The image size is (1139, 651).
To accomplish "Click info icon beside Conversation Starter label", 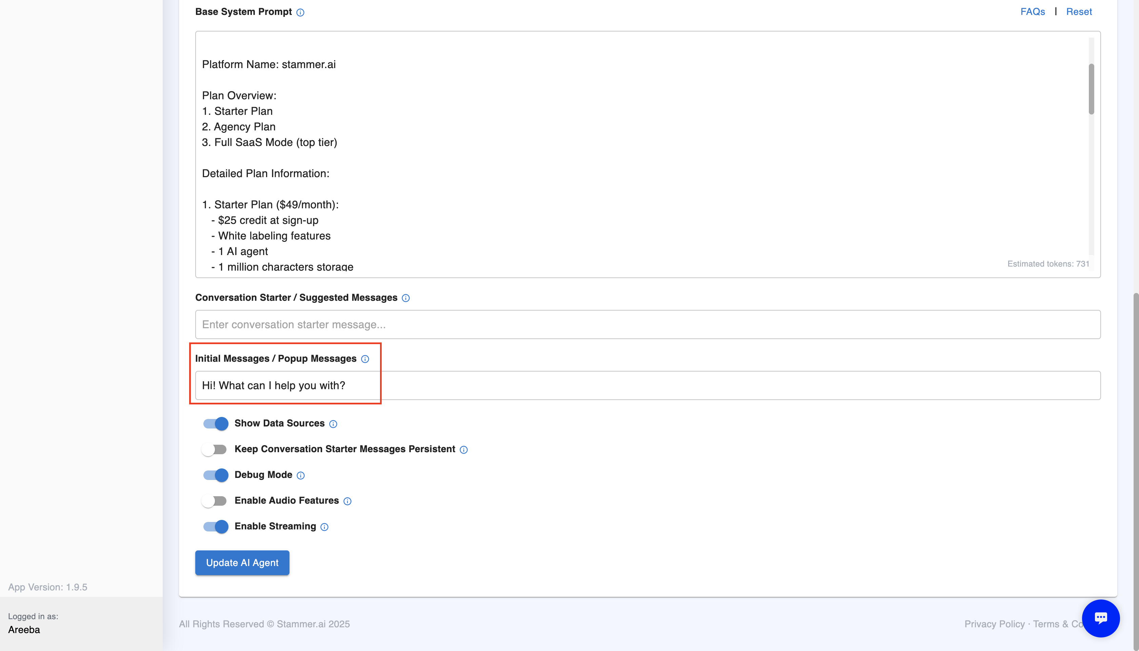I will [x=405, y=298].
